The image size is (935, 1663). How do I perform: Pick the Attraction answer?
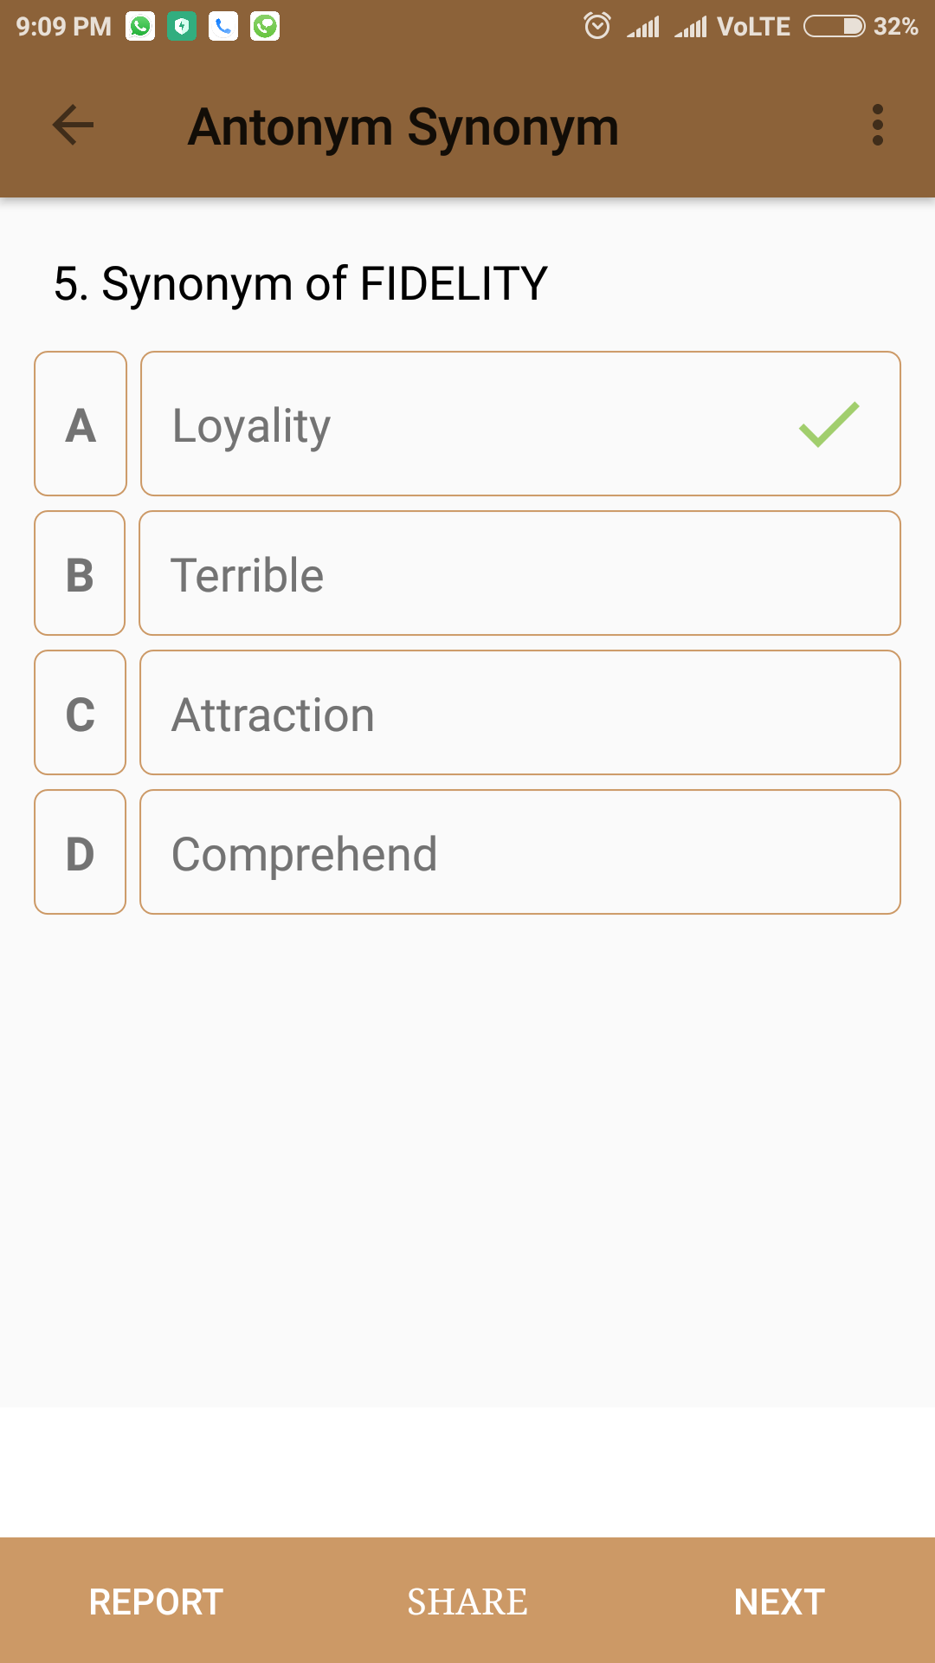(x=519, y=713)
